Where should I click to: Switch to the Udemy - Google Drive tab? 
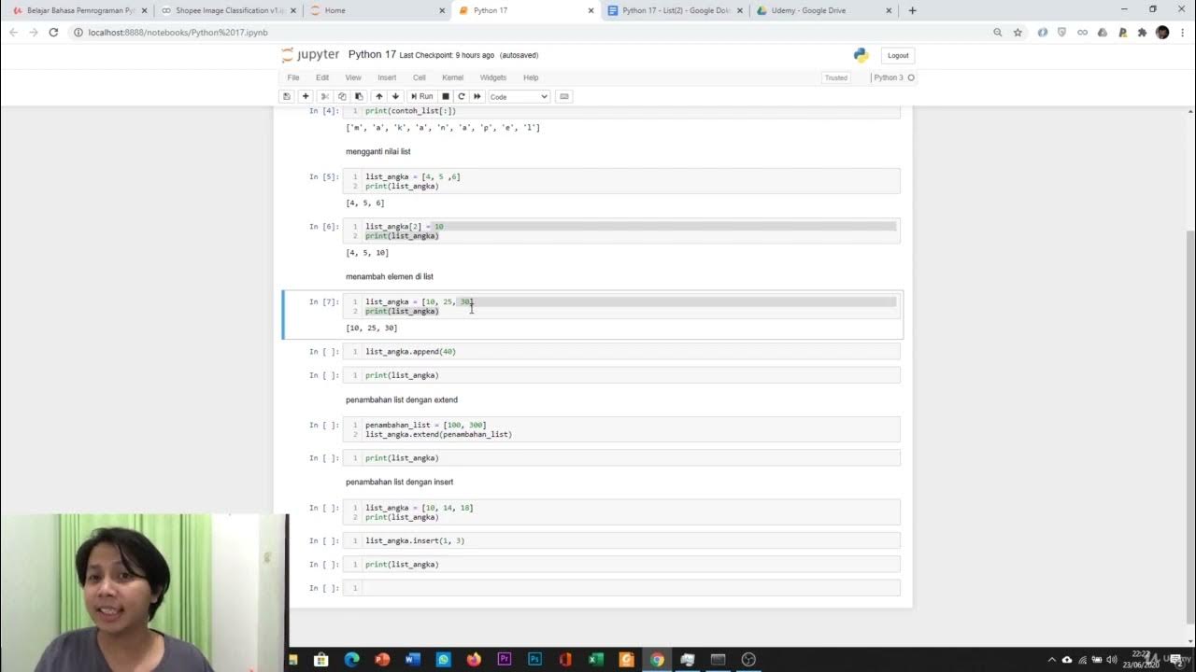click(823, 10)
